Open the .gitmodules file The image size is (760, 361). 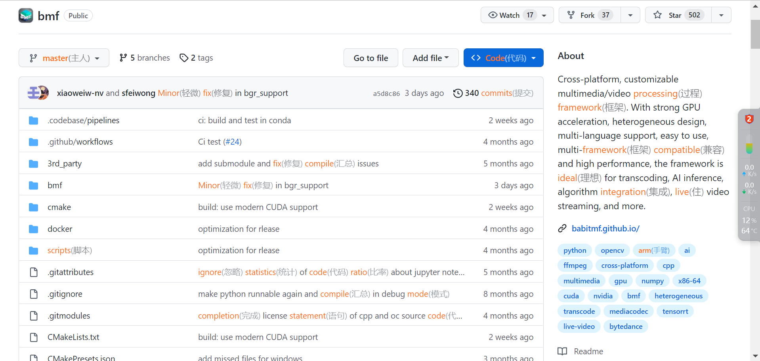click(x=69, y=316)
